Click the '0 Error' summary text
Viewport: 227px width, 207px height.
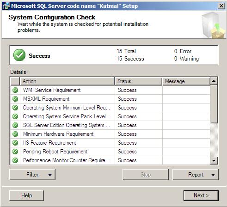[x=183, y=51]
